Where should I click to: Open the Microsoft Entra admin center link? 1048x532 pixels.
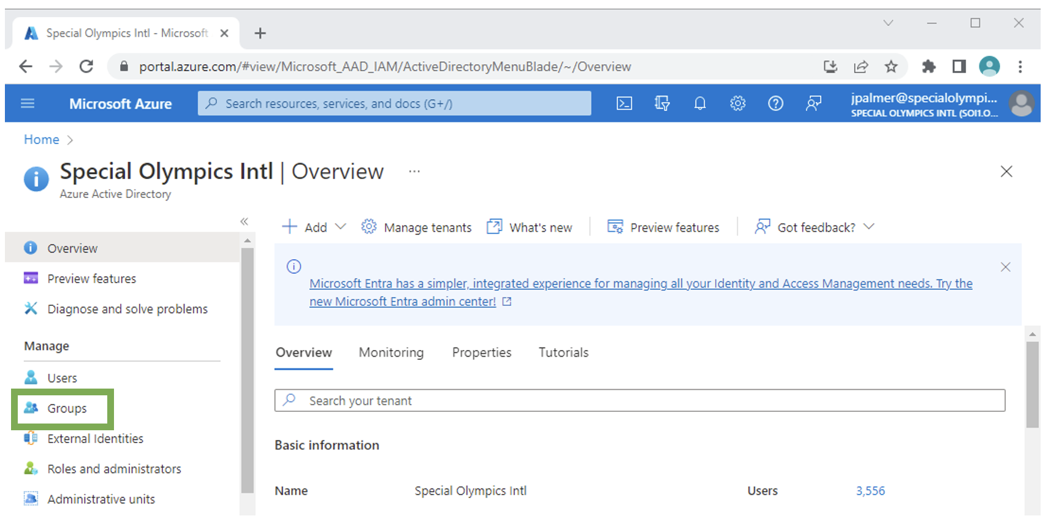tap(641, 292)
